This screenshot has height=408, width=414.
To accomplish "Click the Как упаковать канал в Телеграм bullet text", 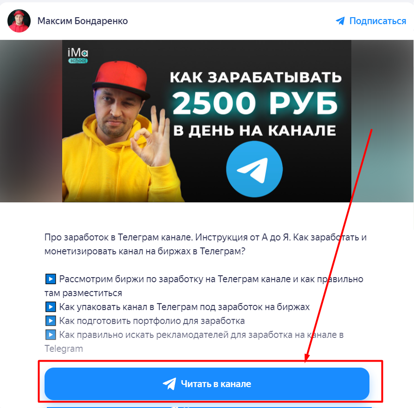I will [184, 307].
